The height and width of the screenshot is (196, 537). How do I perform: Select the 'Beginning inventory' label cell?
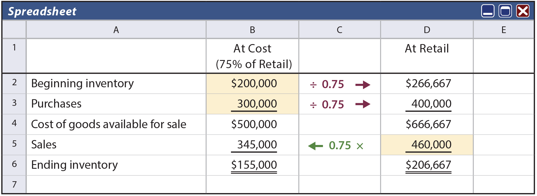(x=116, y=83)
